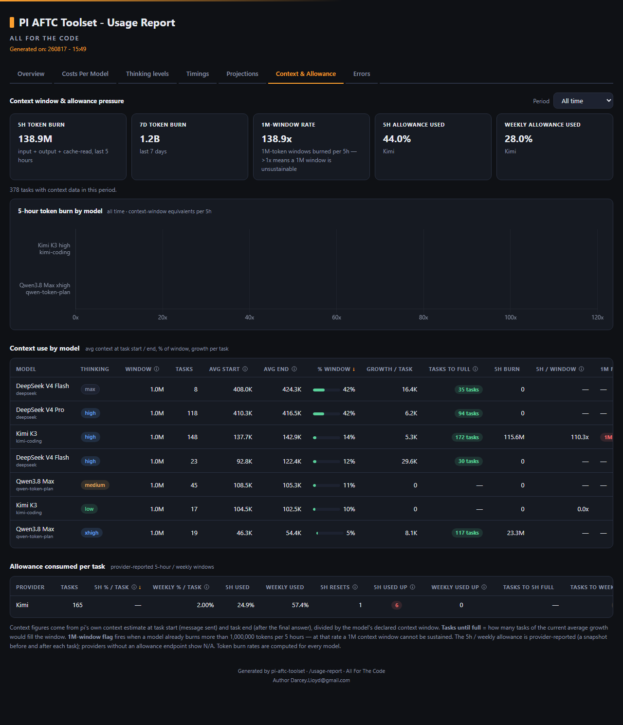Click the Generated on 260817 - 15:49 text

[x=48, y=49]
